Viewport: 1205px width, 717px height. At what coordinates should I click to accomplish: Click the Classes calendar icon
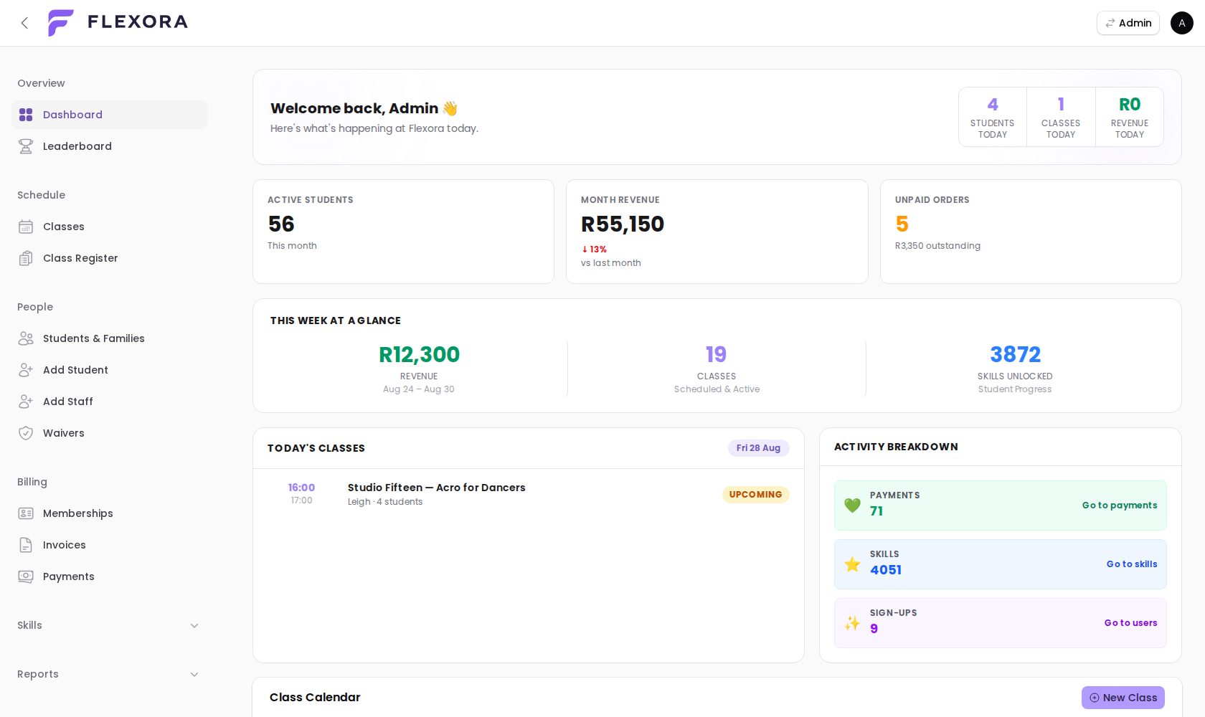coord(26,227)
